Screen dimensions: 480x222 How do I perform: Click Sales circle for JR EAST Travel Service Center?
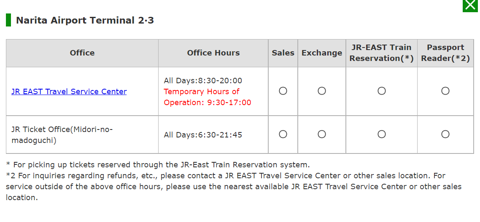[x=283, y=91]
